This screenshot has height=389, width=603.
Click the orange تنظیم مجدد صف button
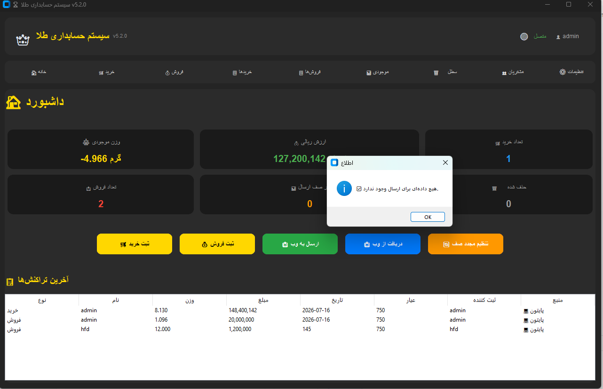coord(466,244)
